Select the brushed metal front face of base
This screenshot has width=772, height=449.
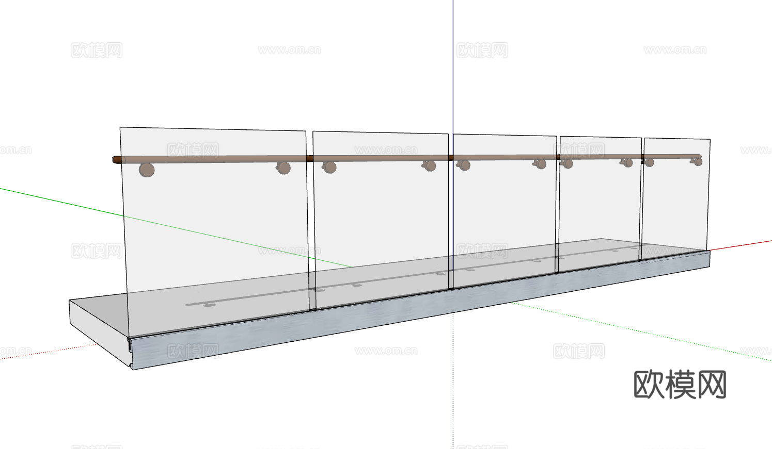tap(421, 310)
